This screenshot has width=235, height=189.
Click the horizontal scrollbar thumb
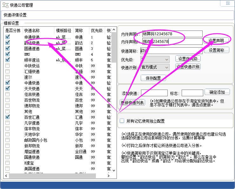tap(52, 176)
